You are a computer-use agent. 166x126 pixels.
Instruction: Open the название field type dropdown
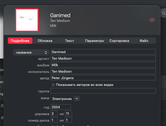click(x=31, y=52)
